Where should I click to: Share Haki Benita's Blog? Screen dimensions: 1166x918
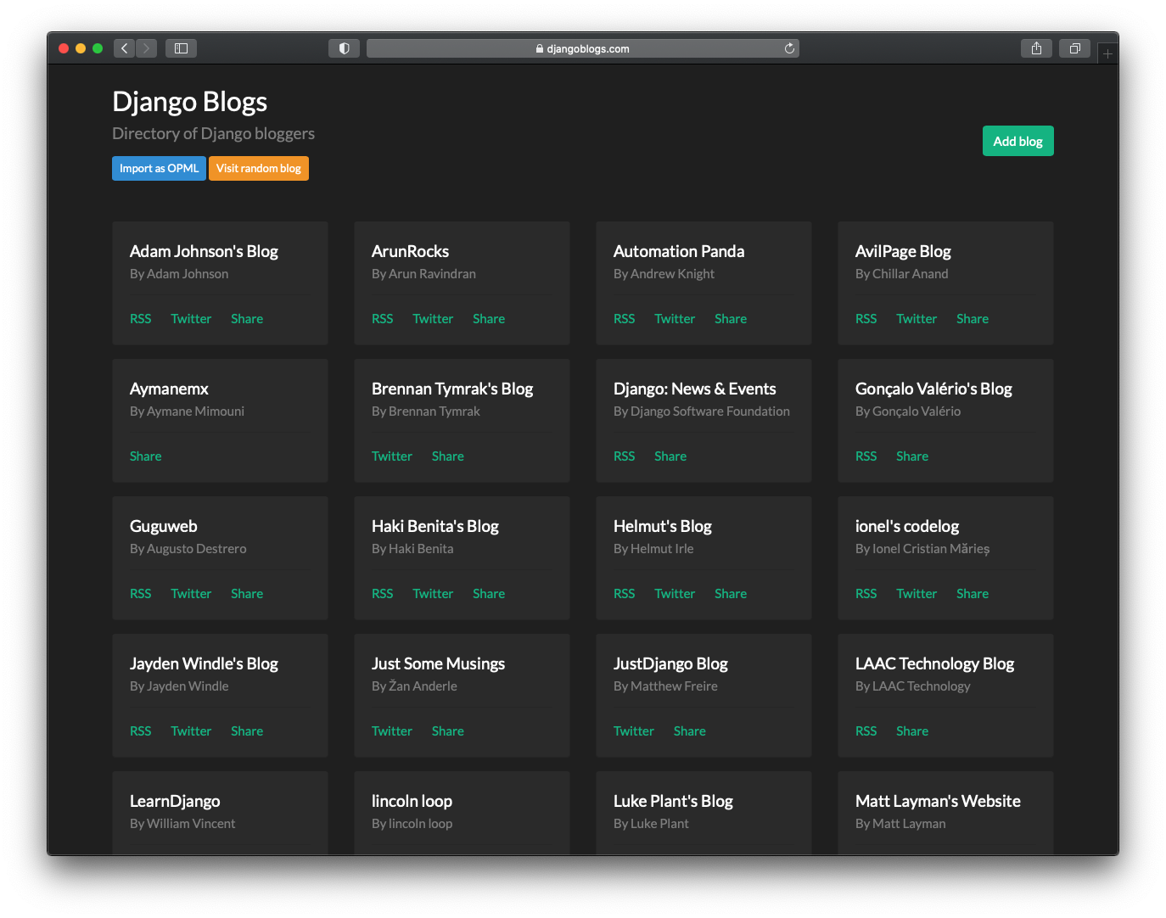point(489,594)
